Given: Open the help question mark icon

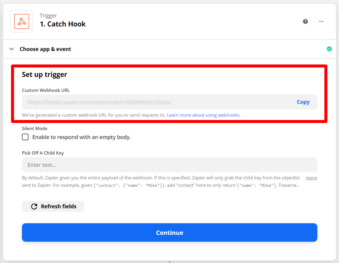Looking at the screenshot, I should click(305, 21).
